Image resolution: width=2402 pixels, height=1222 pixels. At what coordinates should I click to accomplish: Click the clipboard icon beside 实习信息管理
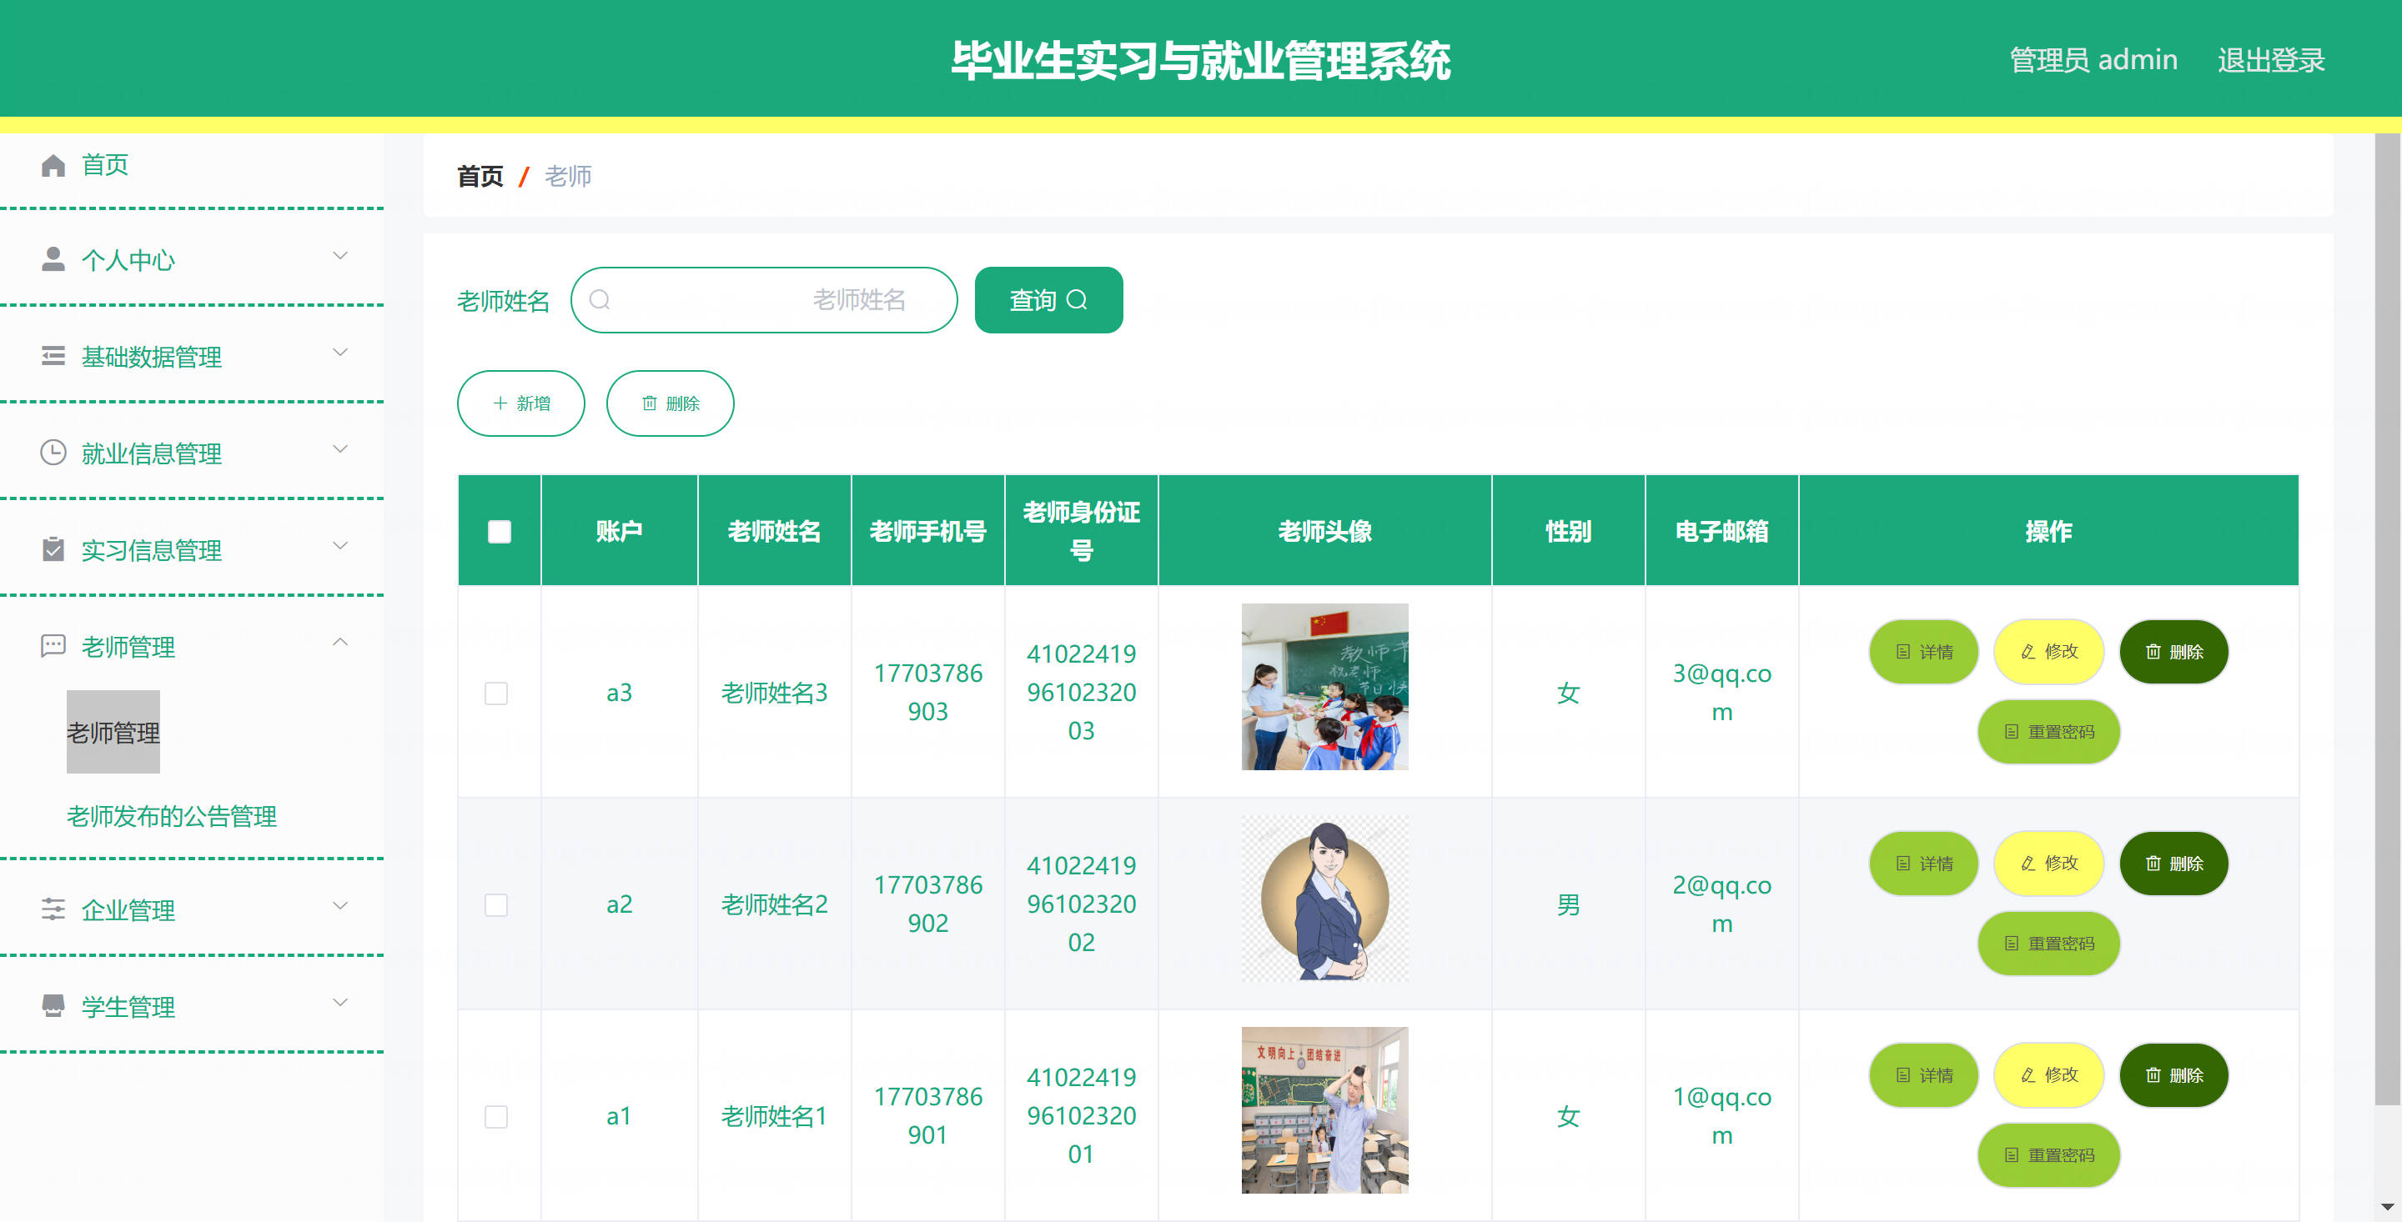53,550
